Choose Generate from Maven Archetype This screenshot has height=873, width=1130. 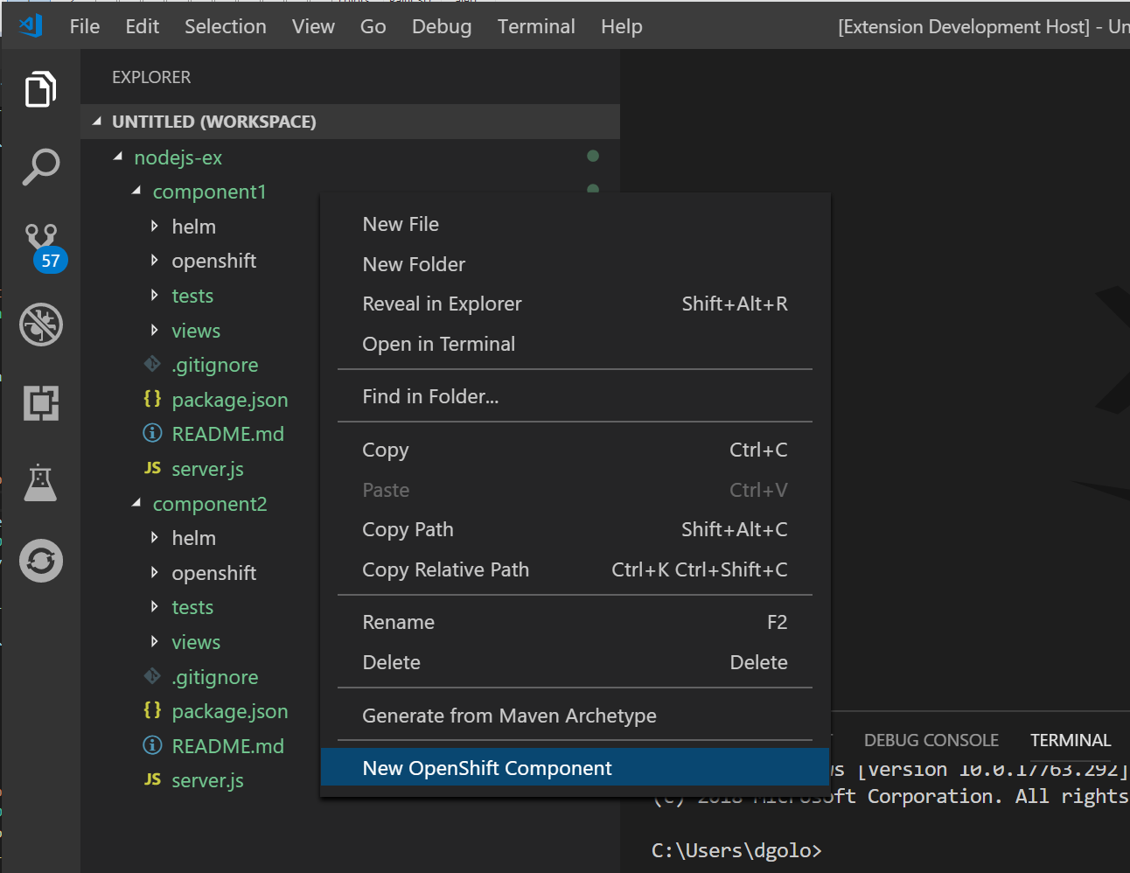coord(509,716)
